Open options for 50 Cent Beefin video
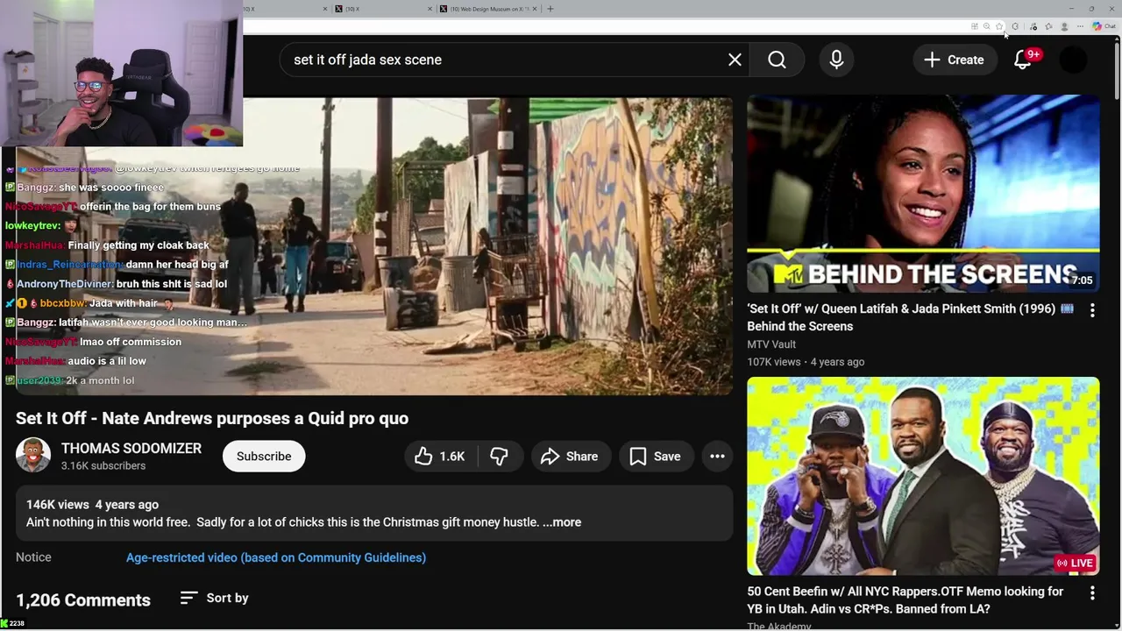1122x631 pixels. [1092, 593]
